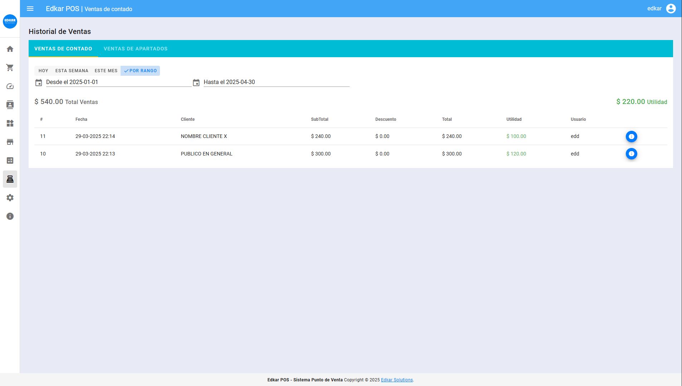Select the ESTA SEMANA filter
Screen dimensions: 682x386
pyautogui.click(x=72, y=71)
